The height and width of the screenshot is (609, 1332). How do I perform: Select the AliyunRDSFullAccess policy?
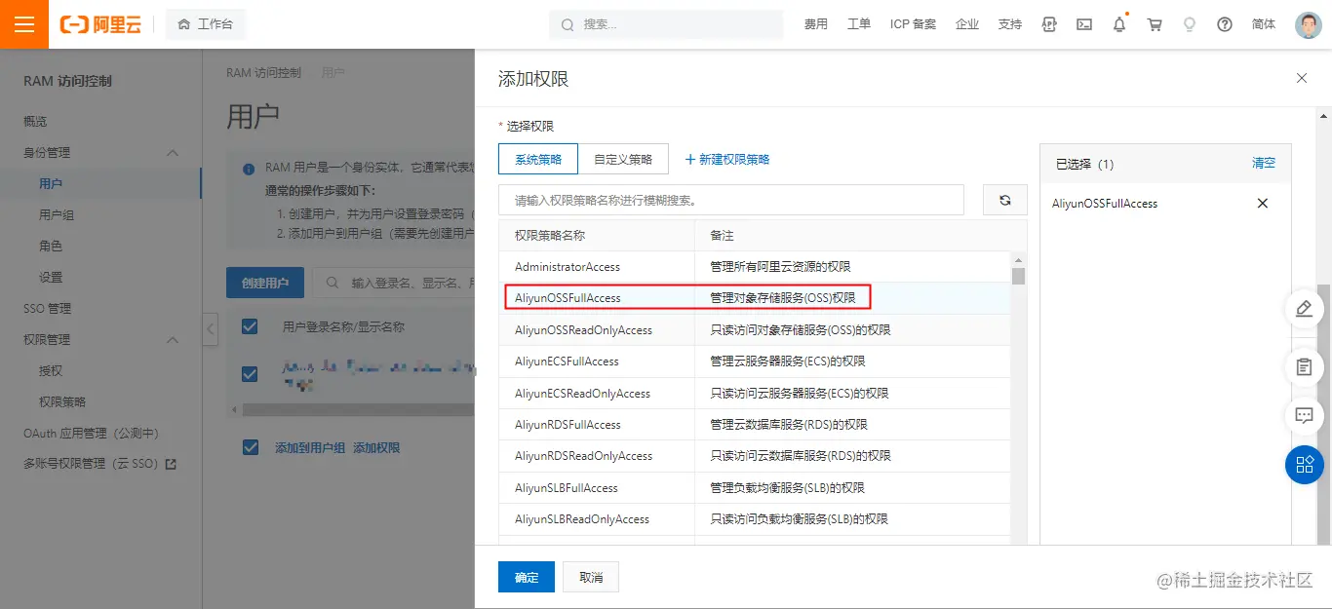coord(755,425)
